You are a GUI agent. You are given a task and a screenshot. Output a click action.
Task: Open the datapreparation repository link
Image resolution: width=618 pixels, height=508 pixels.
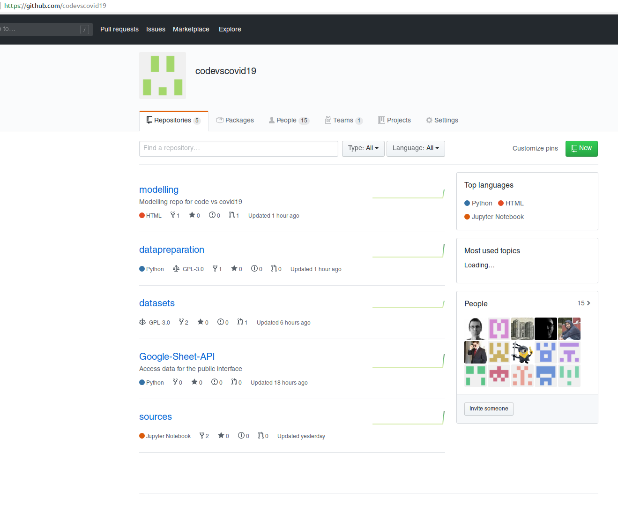[x=171, y=250]
